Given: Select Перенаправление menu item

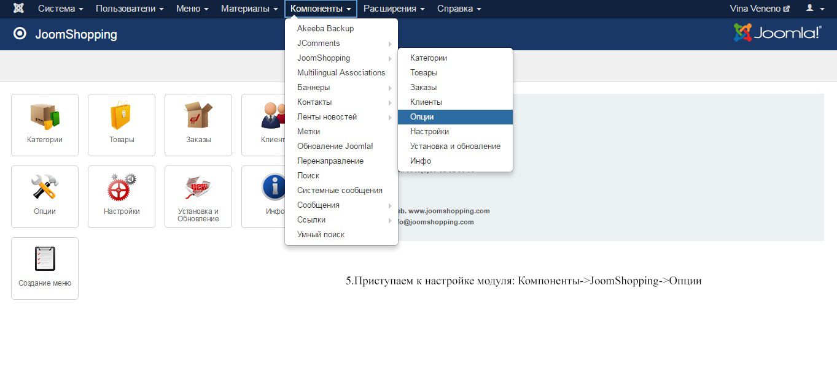Looking at the screenshot, I should 341,161.
